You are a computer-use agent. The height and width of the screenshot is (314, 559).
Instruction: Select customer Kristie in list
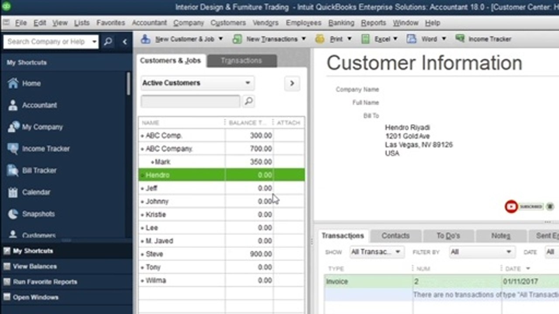(221, 215)
